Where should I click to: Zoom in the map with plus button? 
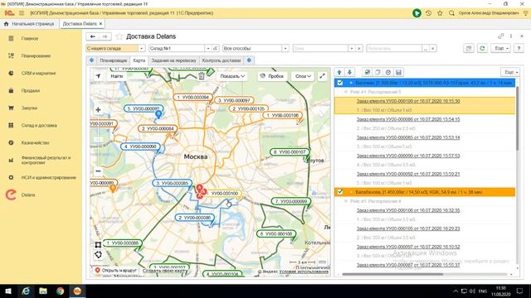point(98,110)
